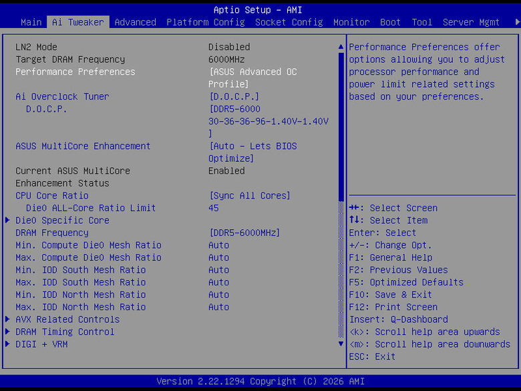Switch to the Monitor tab

(351, 22)
